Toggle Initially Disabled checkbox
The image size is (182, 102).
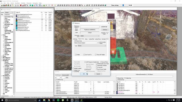pos(73,68)
